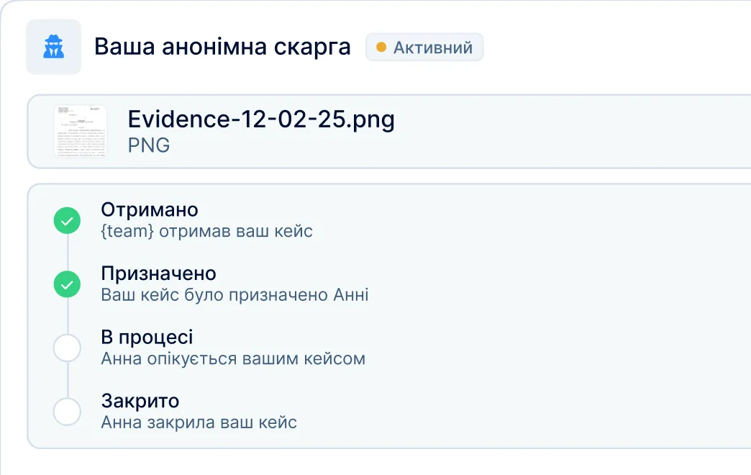Click 'Анна опікується вашим кейсом' description
Screen dimensions: 751x475
pyautogui.click(x=233, y=358)
